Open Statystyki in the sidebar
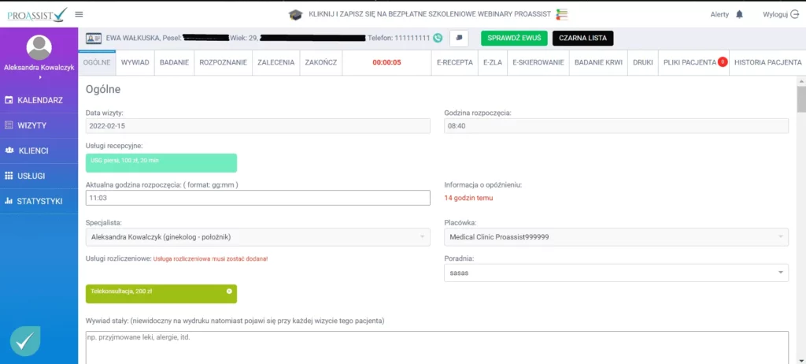Viewport: 806px width, 364px height. click(x=39, y=201)
